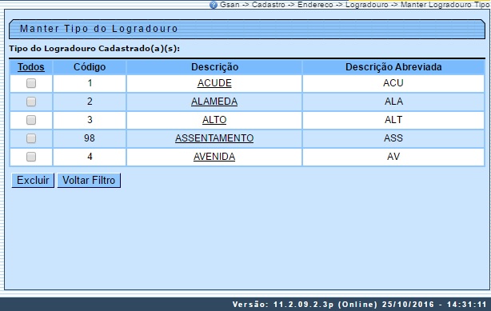Select code cell 4
Image resolution: width=491 pixels, height=311 pixels.
pyautogui.click(x=90, y=156)
